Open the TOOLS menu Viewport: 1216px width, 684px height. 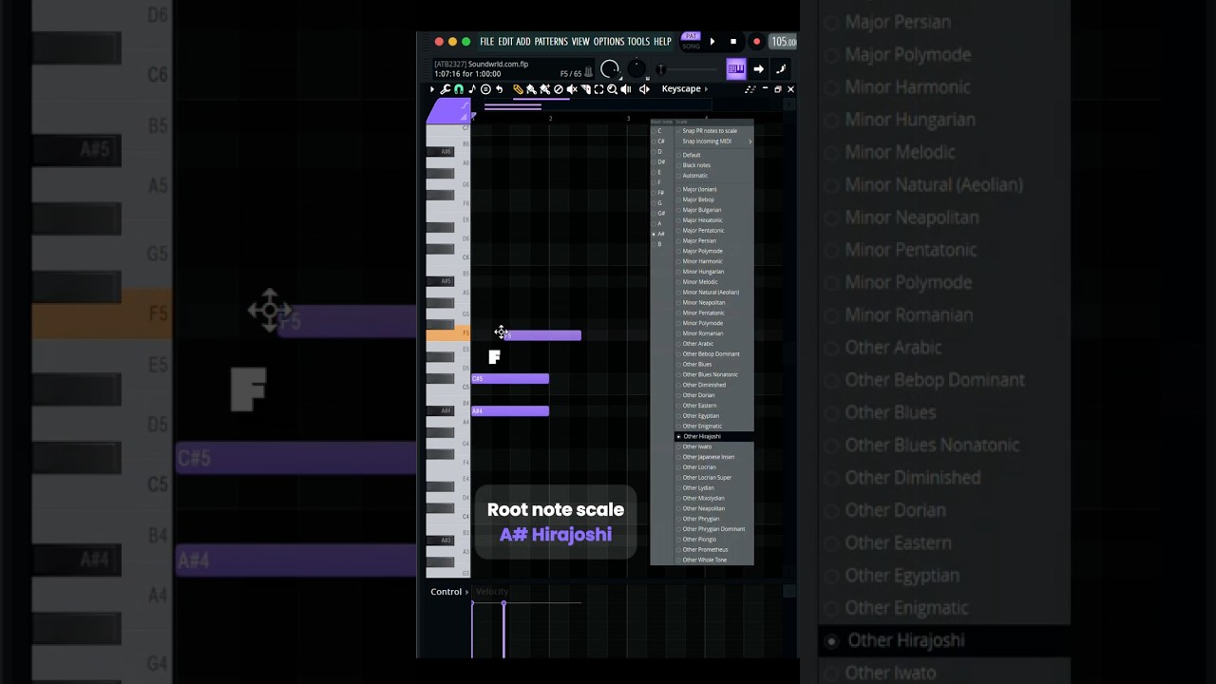point(638,41)
